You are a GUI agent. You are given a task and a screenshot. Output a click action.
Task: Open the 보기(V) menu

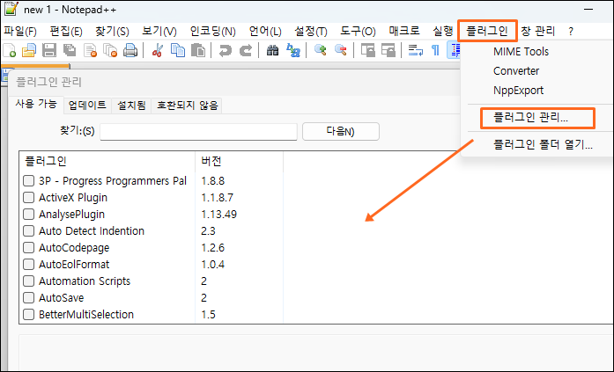click(159, 32)
